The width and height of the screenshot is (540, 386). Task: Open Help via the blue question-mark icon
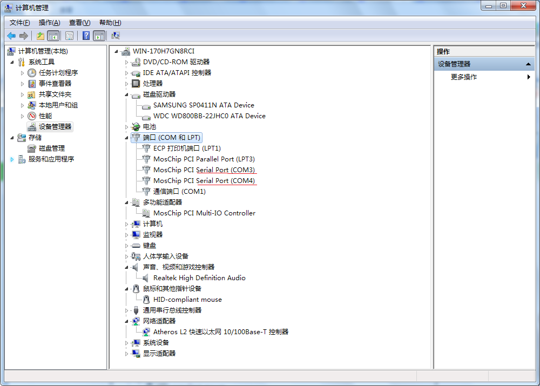pos(86,36)
